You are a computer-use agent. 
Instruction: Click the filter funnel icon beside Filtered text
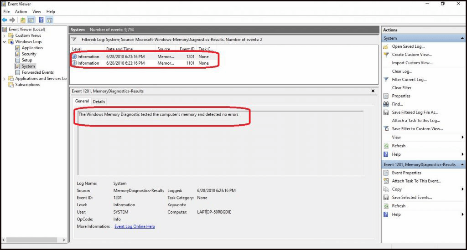(x=74, y=39)
